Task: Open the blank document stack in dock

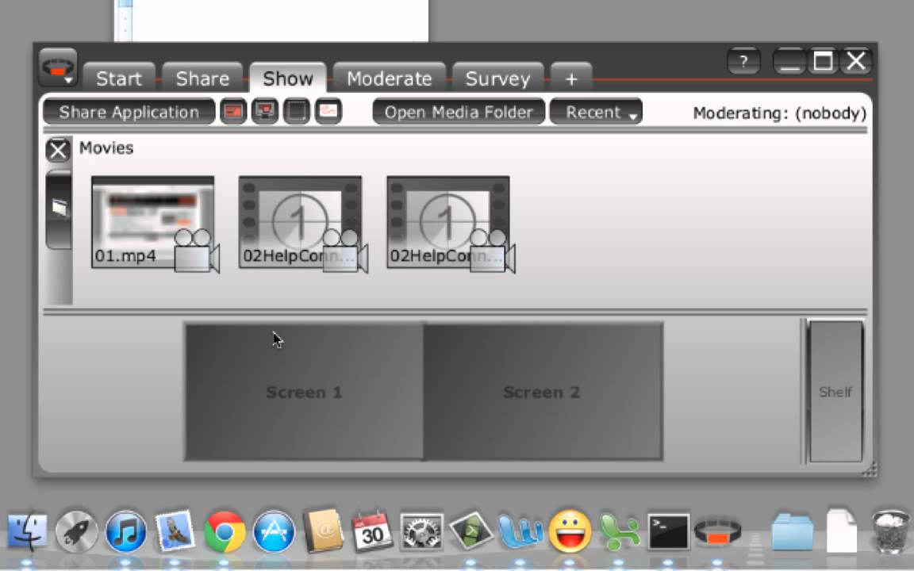Action: coord(842,531)
